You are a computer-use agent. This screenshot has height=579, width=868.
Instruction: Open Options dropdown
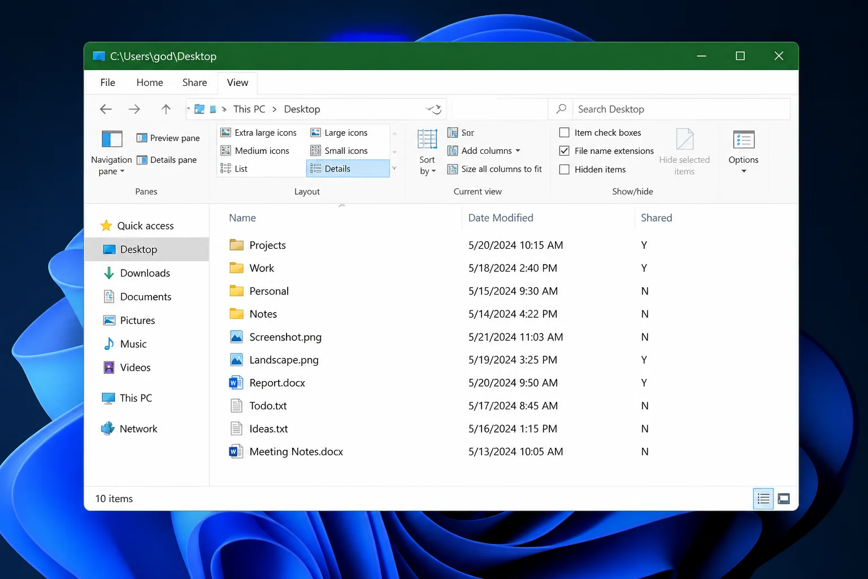744,152
